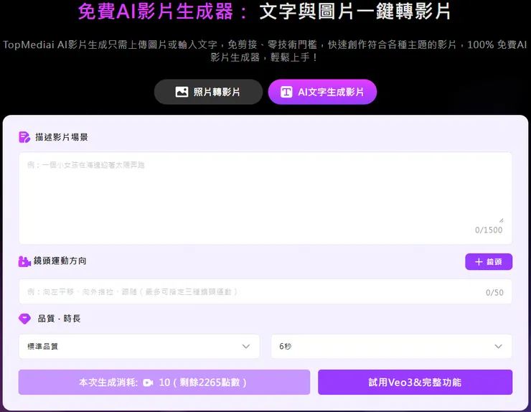Image resolution: width=531 pixels, height=412 pixels.
Task: Click the camera icon beside 鏡頭運動方向
Action: click(24, 261)
